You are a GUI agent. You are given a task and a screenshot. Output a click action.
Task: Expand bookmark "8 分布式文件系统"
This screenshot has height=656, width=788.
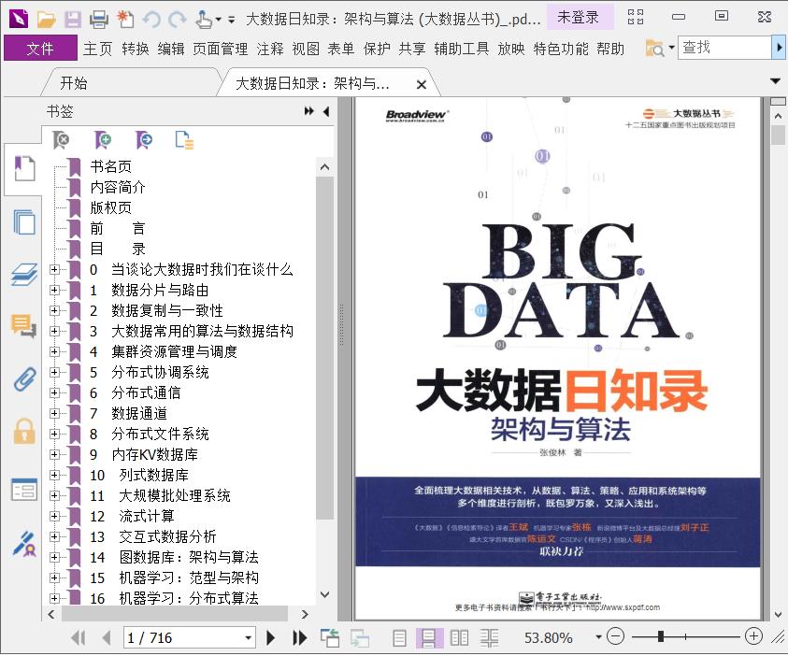[54, 434]
